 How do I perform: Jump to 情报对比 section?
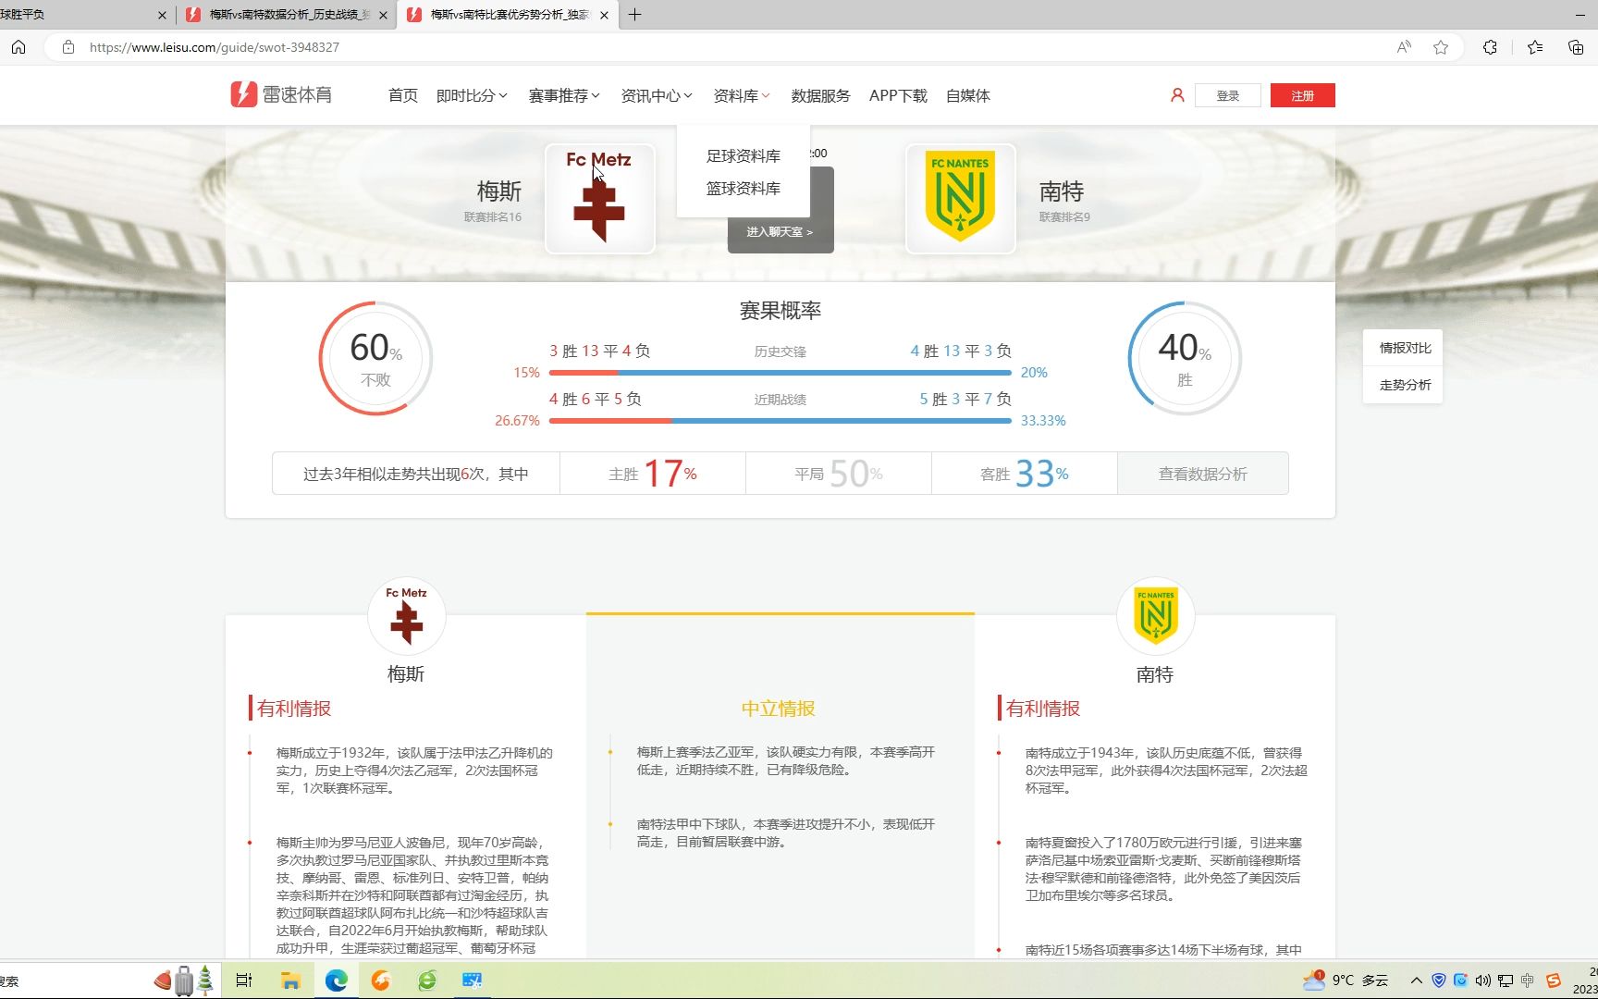click(x=1405, y=348)
